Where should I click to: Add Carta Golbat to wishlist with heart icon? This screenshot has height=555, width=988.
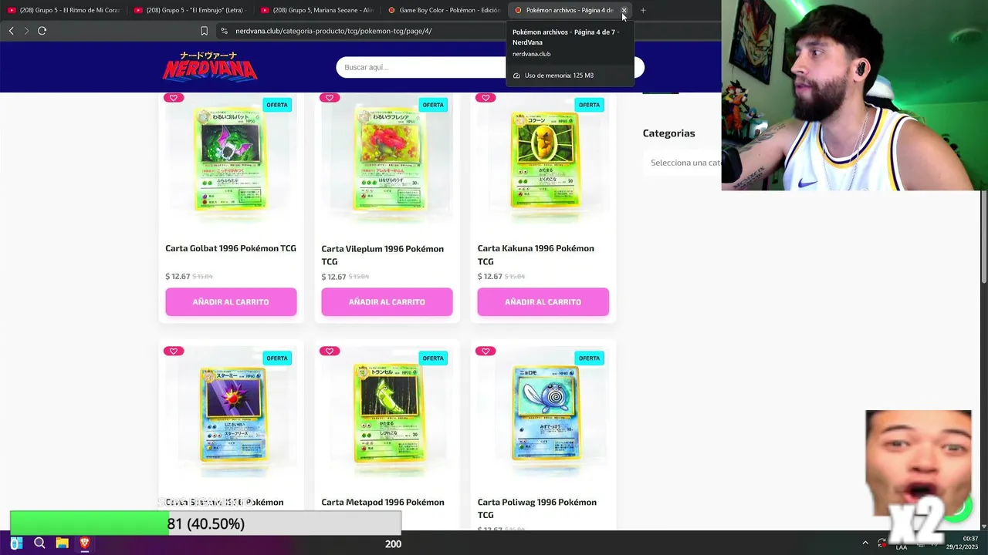[174, 98]
